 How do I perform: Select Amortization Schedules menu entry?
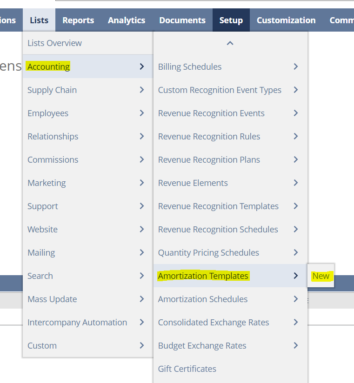point(202,299)
